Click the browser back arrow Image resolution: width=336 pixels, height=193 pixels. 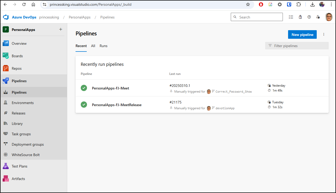click(5, 4)
